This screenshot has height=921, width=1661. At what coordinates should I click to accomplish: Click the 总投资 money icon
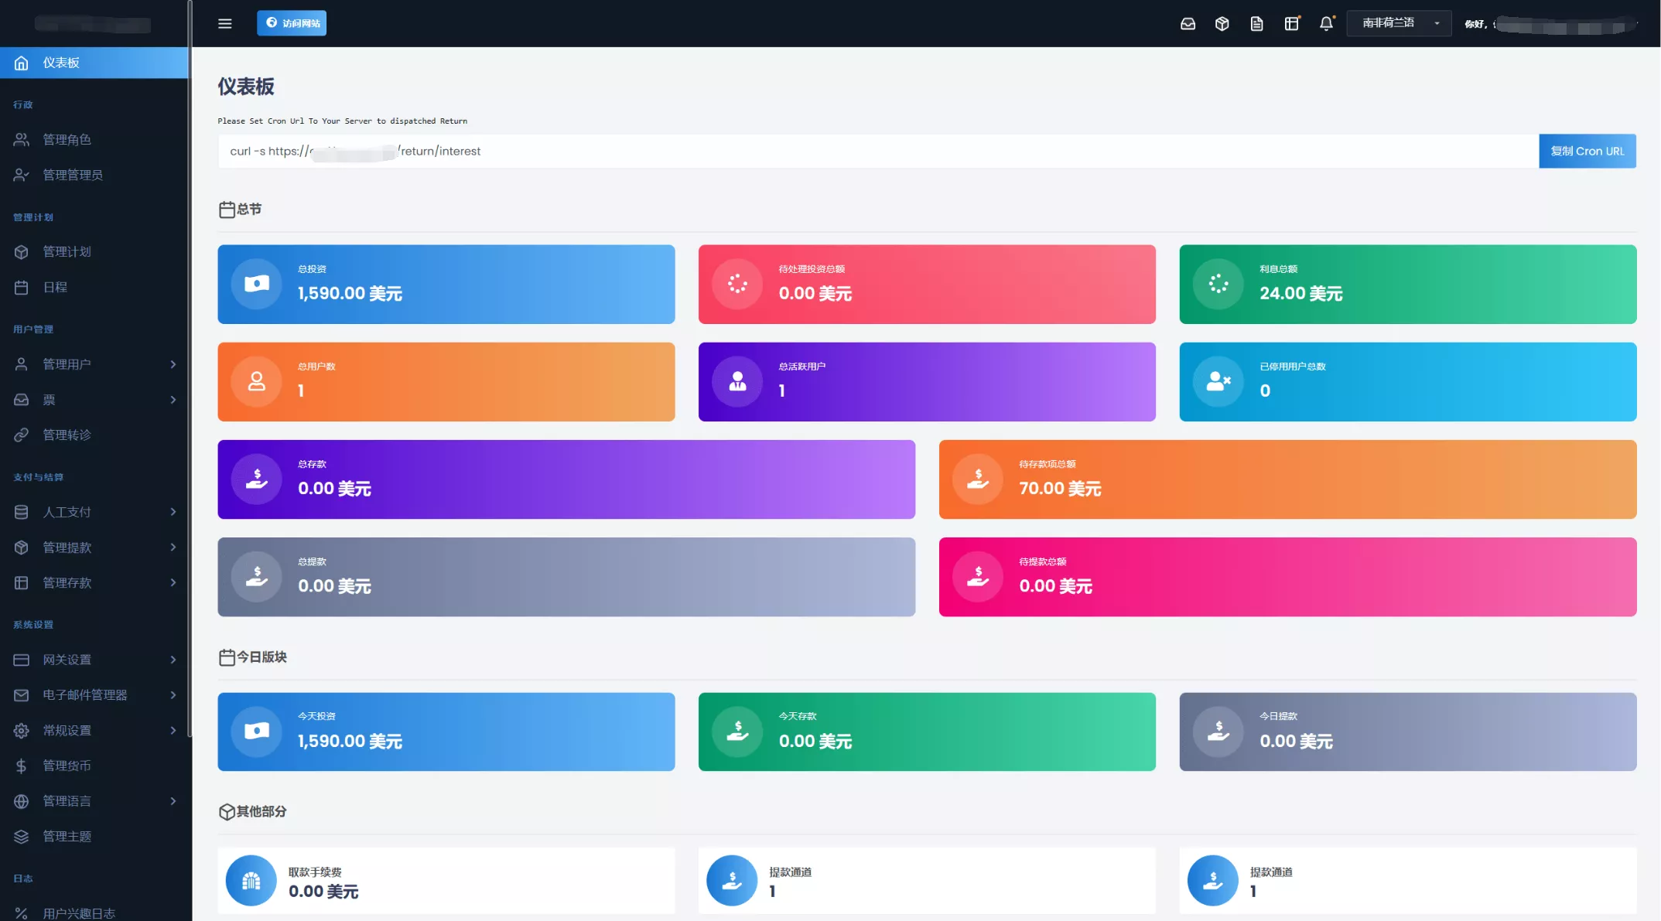point(257,284)
